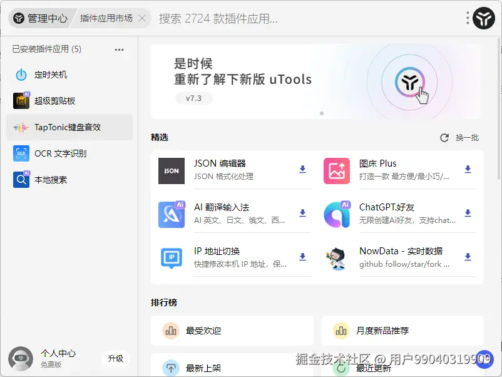Click the 快捷修改本机 IP 地址 description
The height and width of the screenshot is (377, 502).
(240, 264)
